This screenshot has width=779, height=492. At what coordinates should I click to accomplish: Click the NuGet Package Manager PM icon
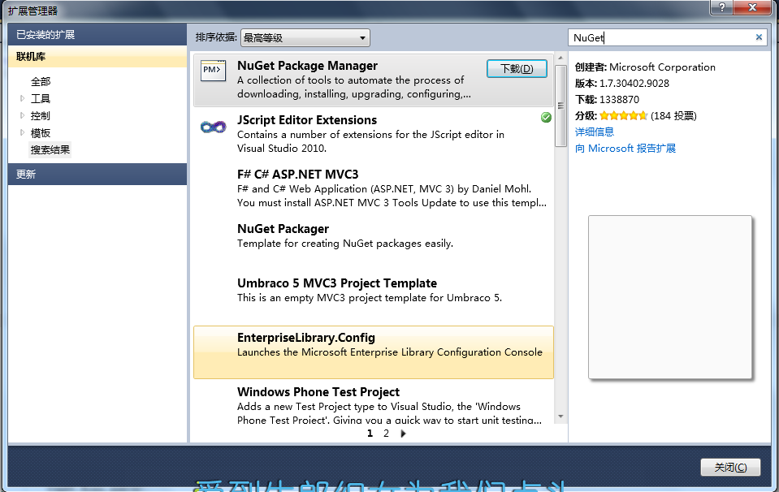click(213, 71)
